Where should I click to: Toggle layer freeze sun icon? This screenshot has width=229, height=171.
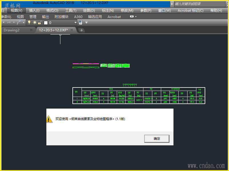point(35,23)
